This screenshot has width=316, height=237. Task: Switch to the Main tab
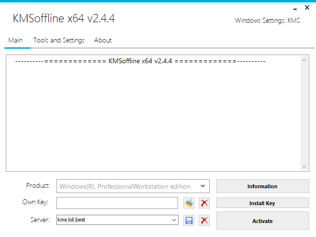click(15, 41)
